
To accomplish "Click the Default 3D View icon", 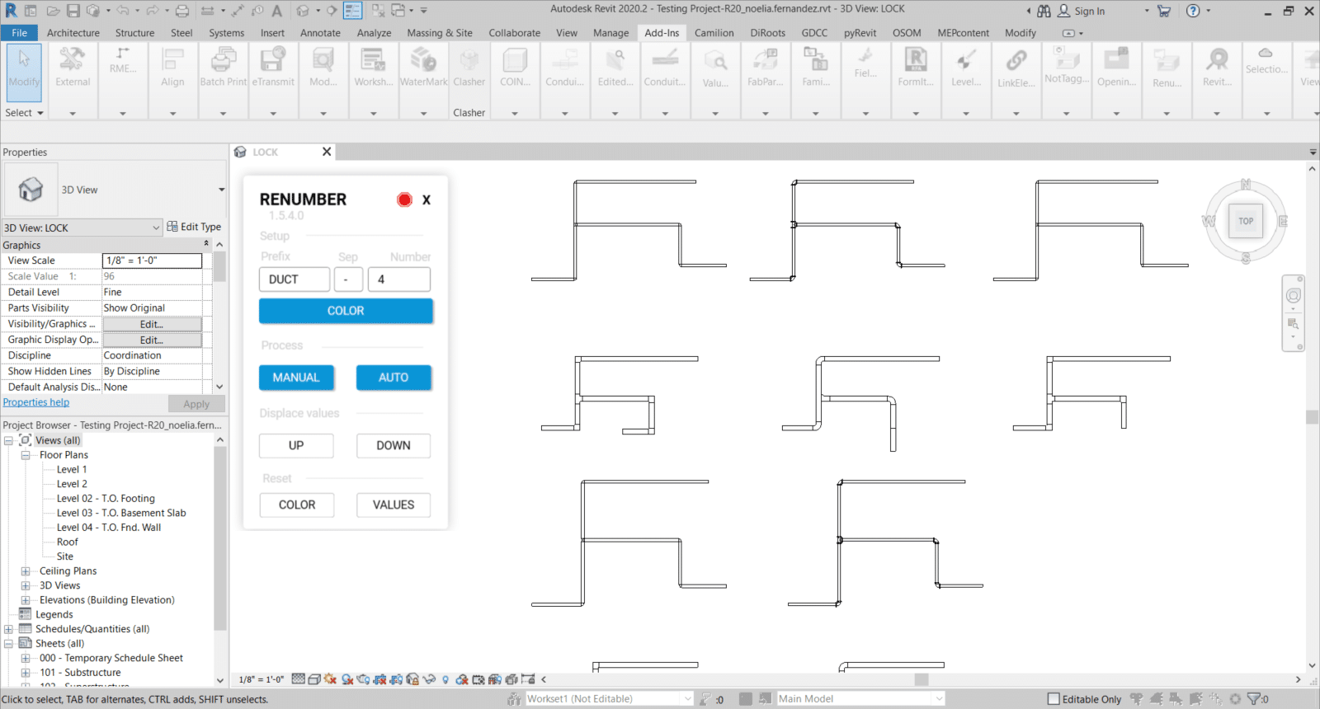I will click(x=303, y=11).
